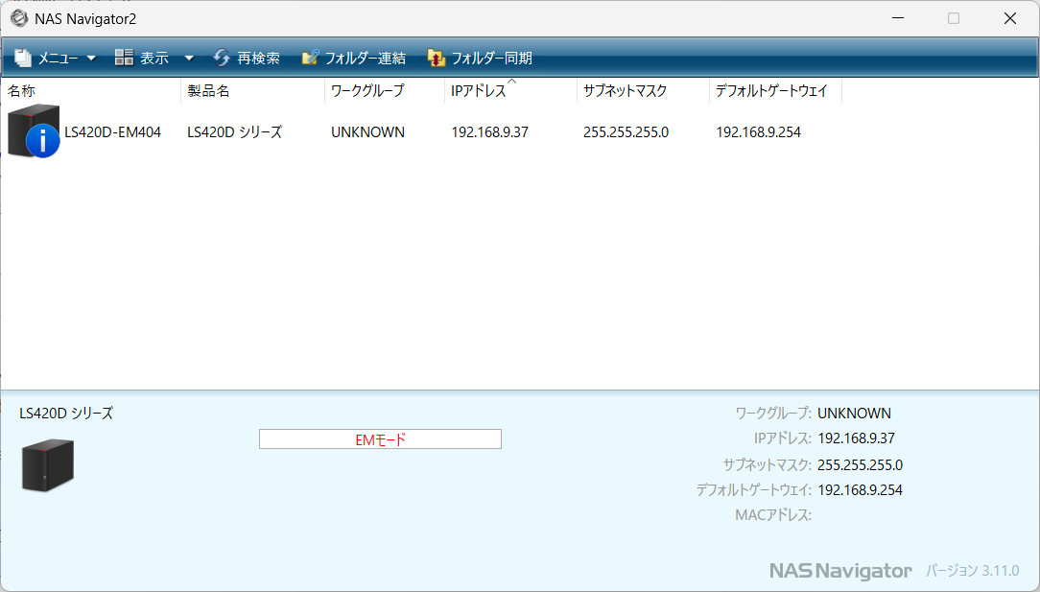
Task: Select the LS420D-EM404 NAS device icon
Action: point(34,130)
